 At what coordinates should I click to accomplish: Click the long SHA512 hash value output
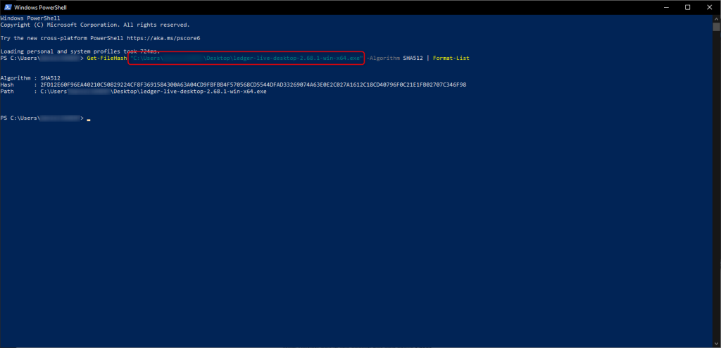click(253, 85)
